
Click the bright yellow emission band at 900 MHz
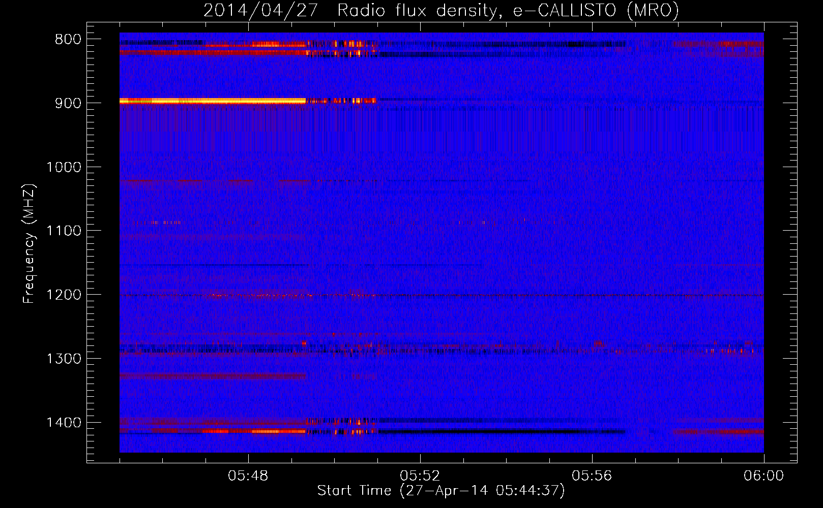click(x=213, y=101)
